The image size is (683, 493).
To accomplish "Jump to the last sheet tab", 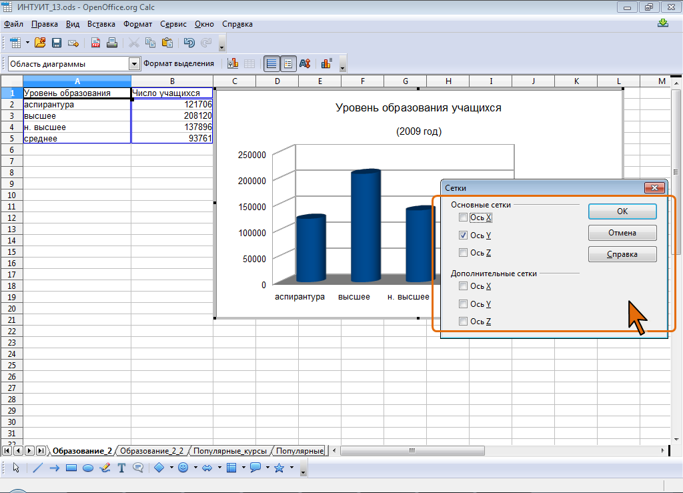I will tap(41, 451).
